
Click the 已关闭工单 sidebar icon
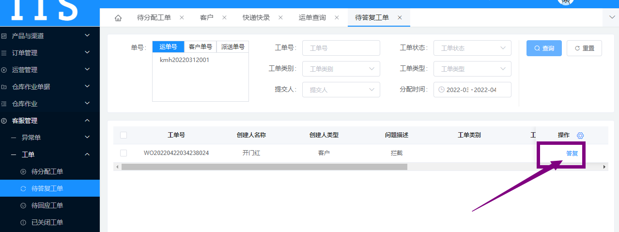tap(23, 222)
